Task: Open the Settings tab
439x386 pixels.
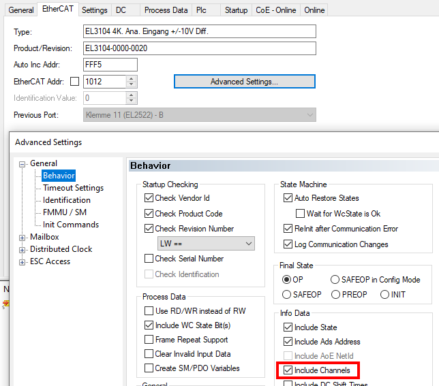Action: pyautogui.click(x=94, y=10)
